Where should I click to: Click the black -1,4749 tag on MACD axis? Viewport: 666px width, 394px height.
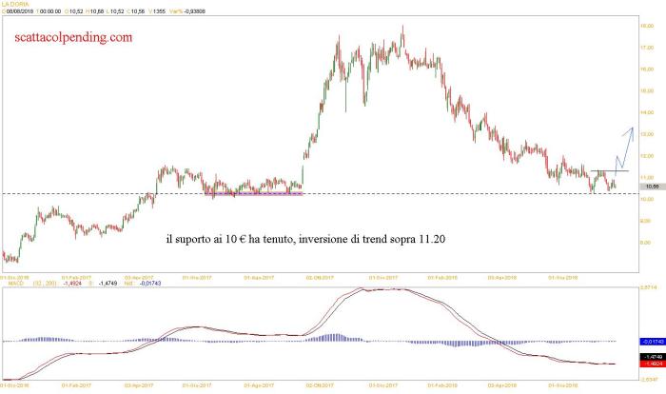(x=653, y=357)
